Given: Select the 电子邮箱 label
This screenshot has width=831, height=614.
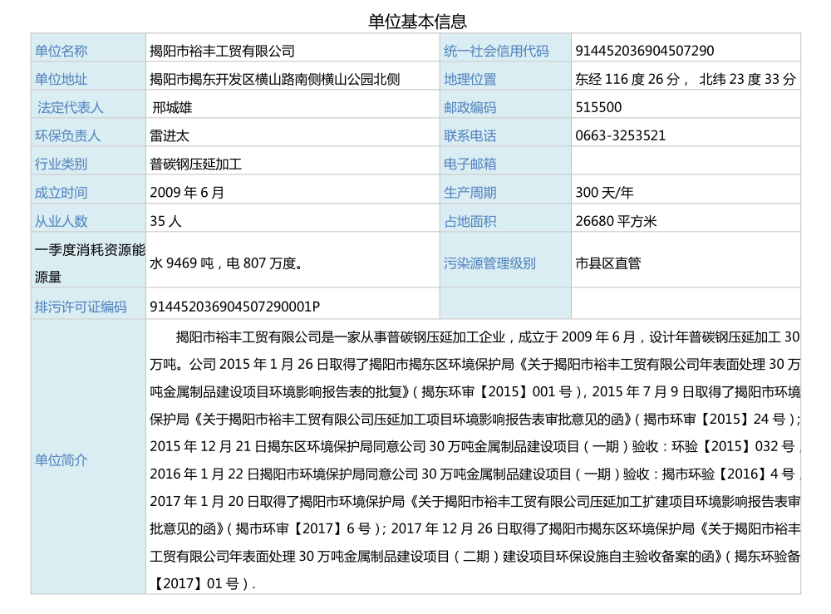Looking at the screenshot, I should pos(470,165).
